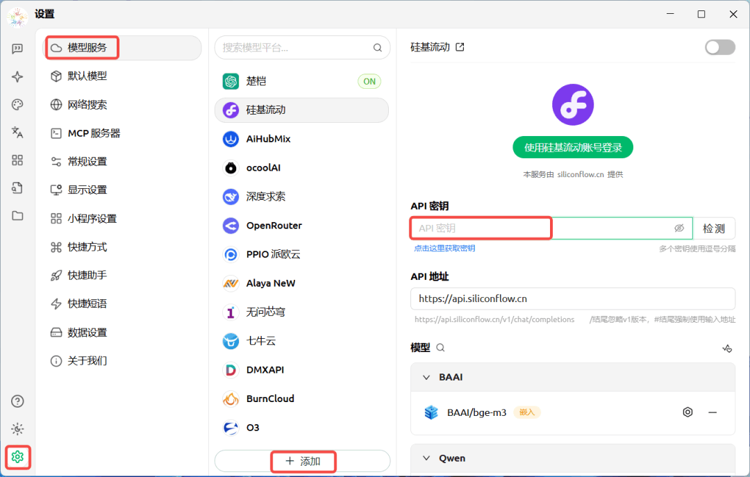This screenshot has width=750, height=477.
Task: Focus the 搜索模型平台 search field
Action: [302, 48]
